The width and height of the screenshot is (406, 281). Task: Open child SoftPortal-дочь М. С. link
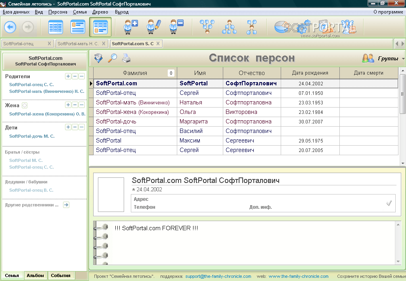(32, 136)
